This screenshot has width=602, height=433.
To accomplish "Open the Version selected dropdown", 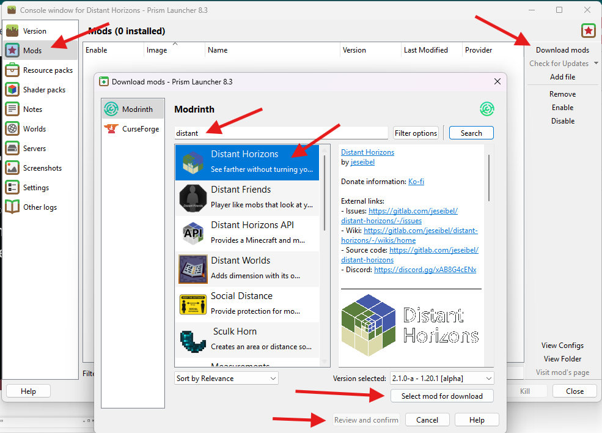I will 441,379.
